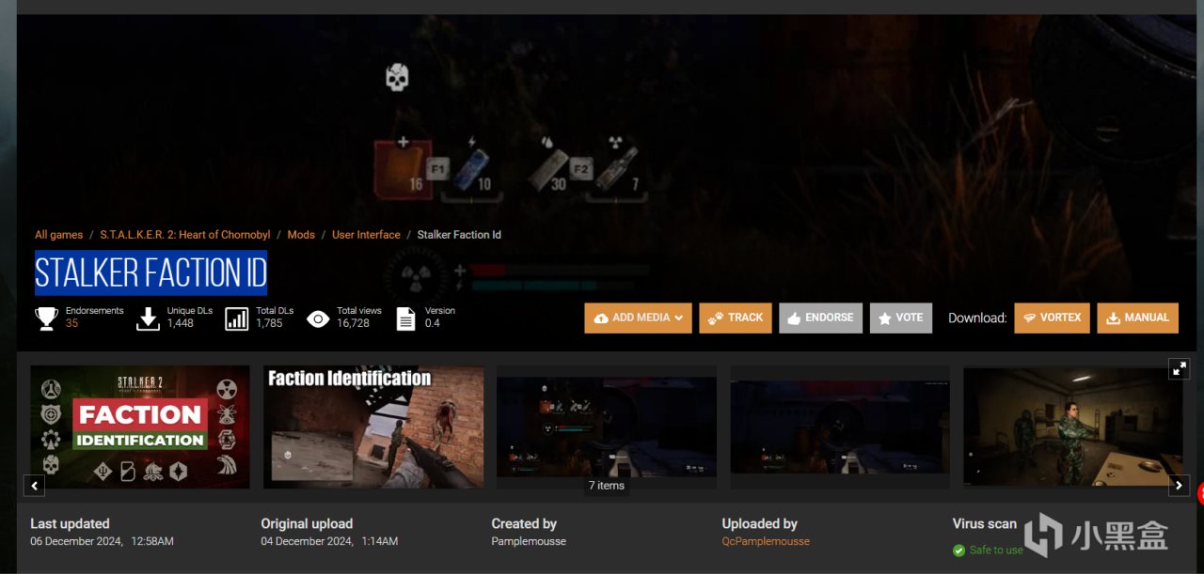Click the Unique DLs download icon
Image resolution: width=1204 pixels, height=574 pixels.
148,318
